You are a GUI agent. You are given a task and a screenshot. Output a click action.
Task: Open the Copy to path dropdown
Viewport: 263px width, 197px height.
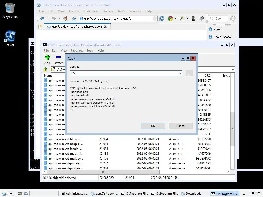(x=180, y=73)
